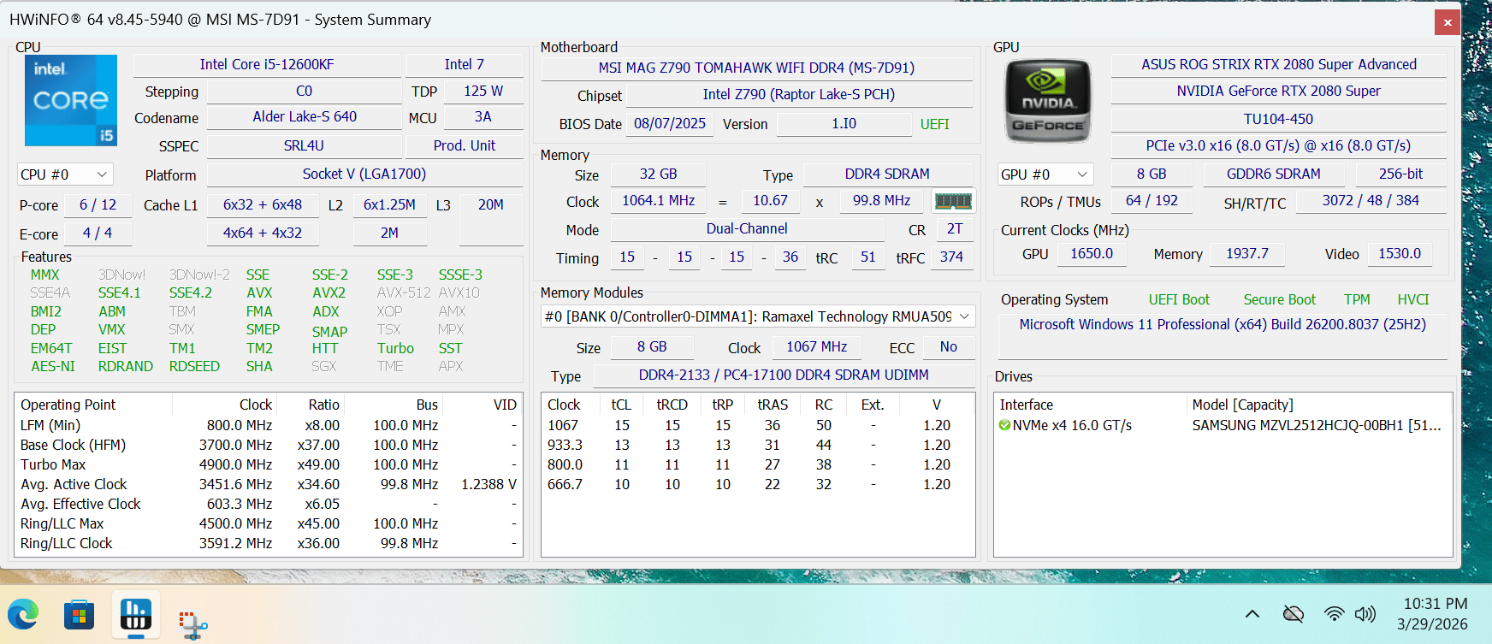The width and height of the screenshot is (1492, 644).
Task: Select the 933.3 clock timing row
Action: coord(758,445)
